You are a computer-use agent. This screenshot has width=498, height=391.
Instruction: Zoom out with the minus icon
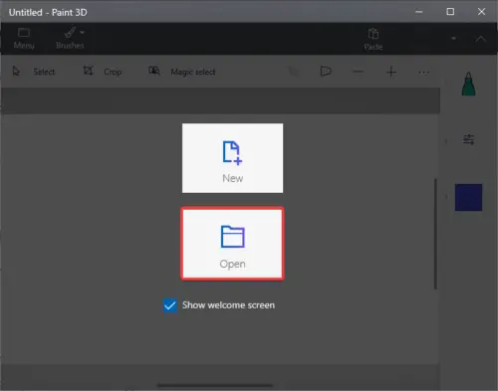[358, 72]
